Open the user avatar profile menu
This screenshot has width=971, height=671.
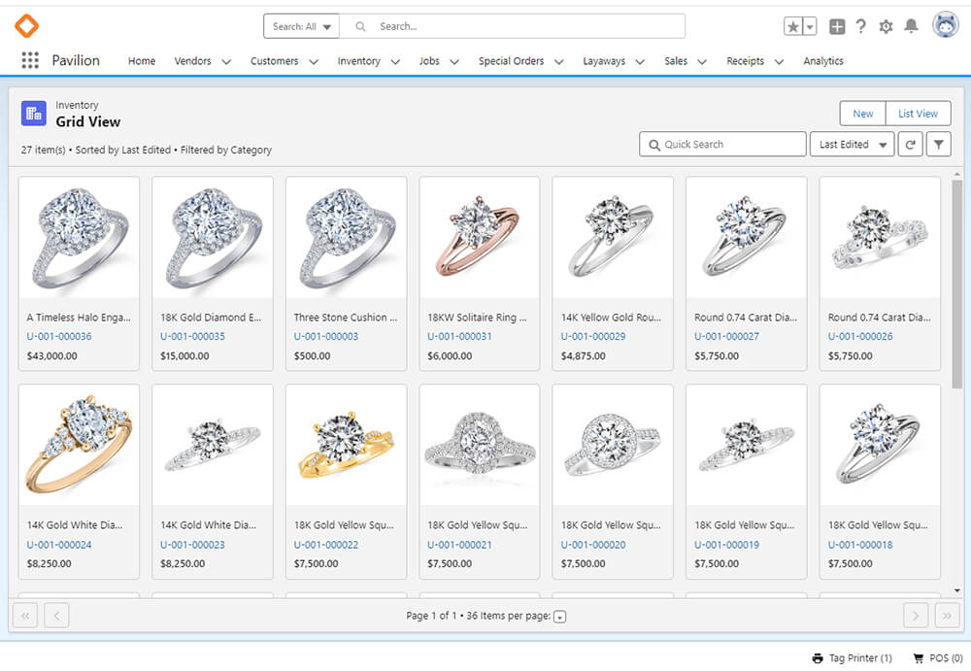point(945,25)
